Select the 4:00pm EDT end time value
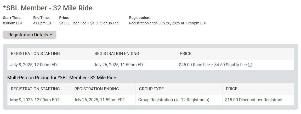Viewport: 301px width, 114px height. pos(43,23)
